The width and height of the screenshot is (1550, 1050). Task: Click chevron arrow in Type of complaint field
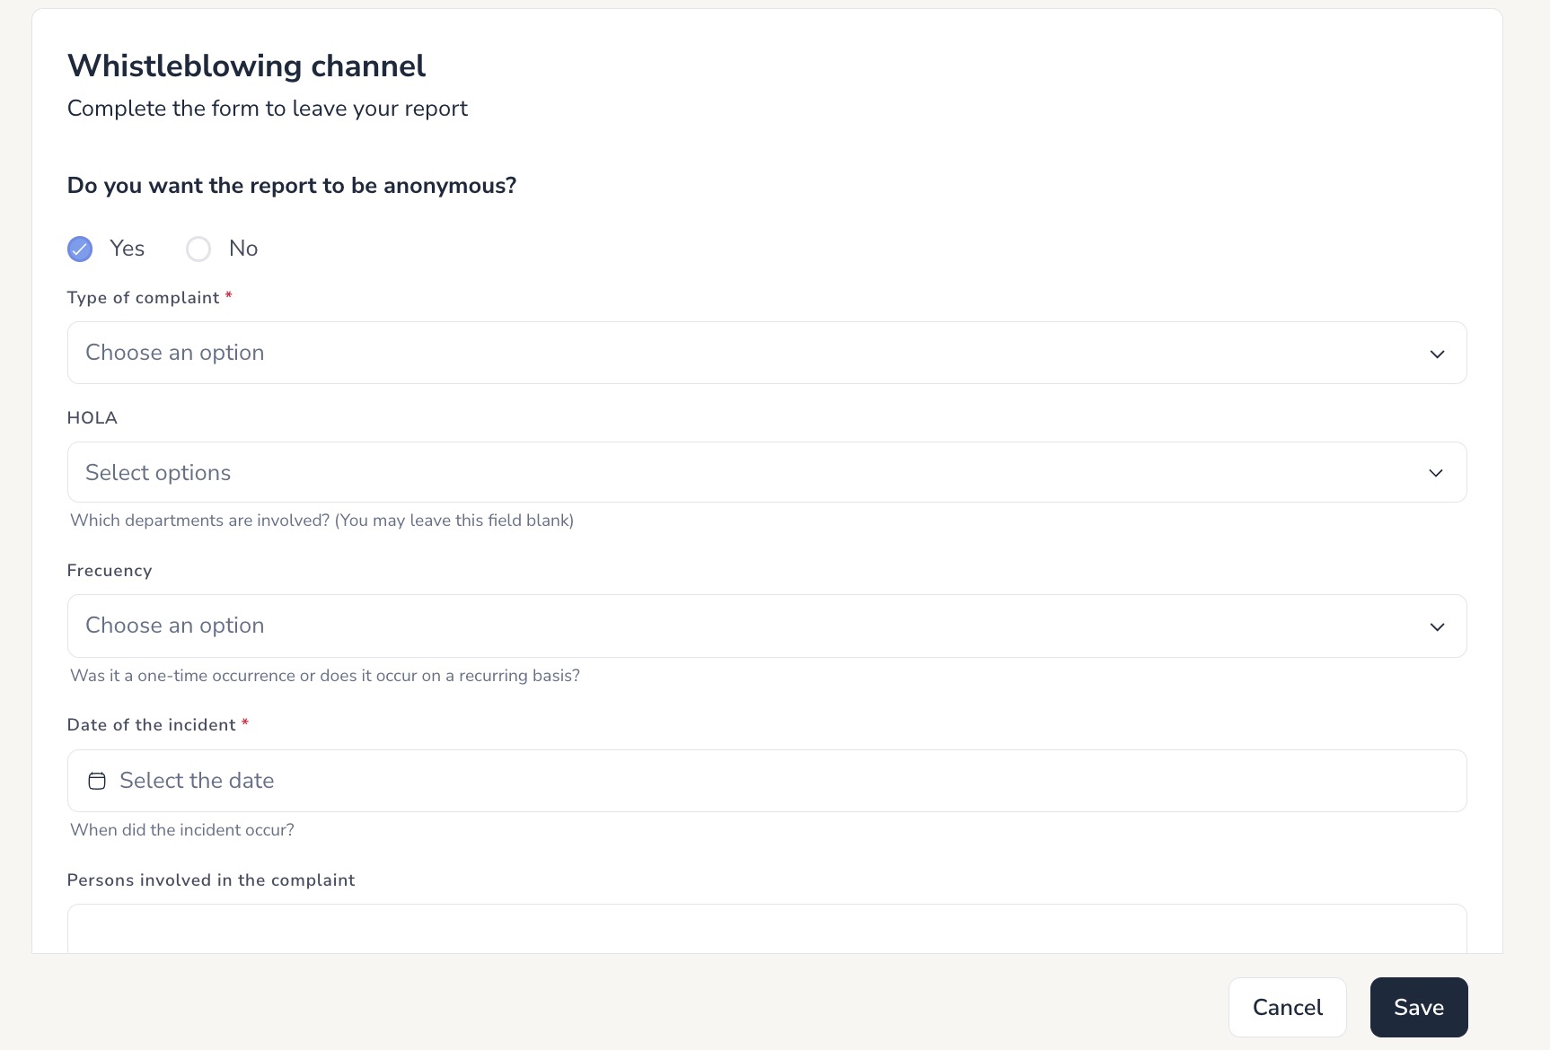click(1437, 354)
